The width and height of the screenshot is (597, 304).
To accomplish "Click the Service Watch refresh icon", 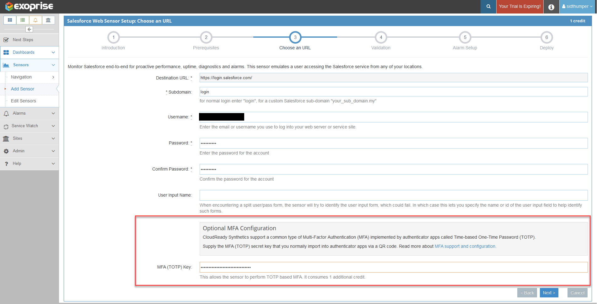I will click(6, 126).
